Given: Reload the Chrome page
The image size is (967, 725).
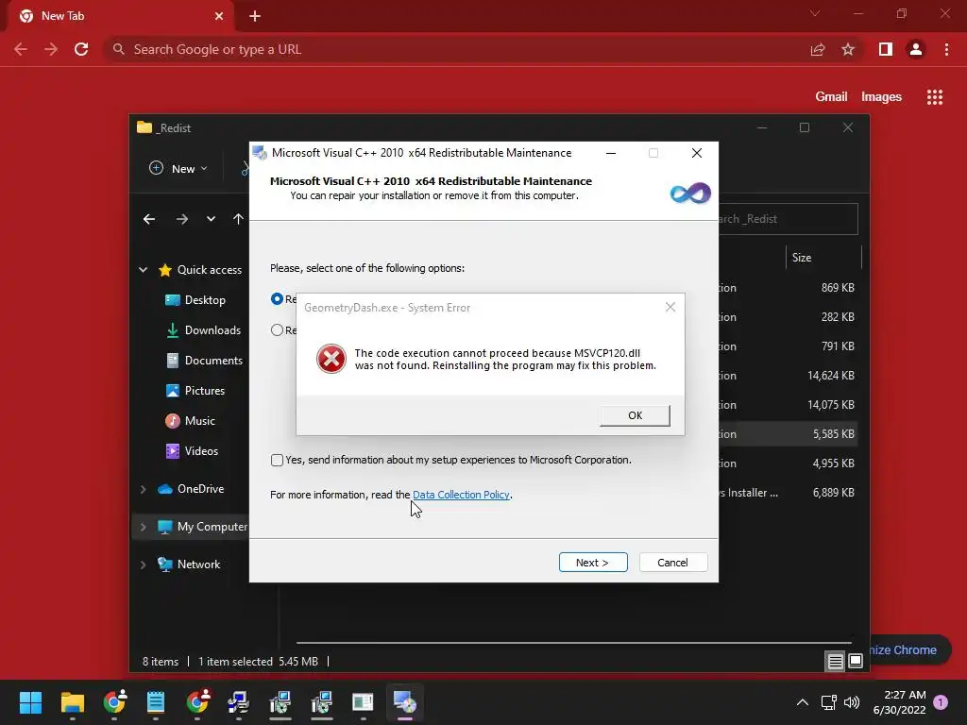Looking at the screenshot, I should pos(81,49).
